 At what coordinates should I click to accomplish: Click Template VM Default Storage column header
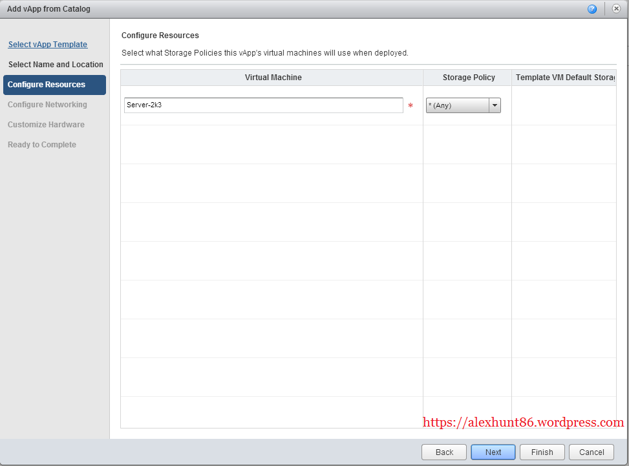click(564, 78)
